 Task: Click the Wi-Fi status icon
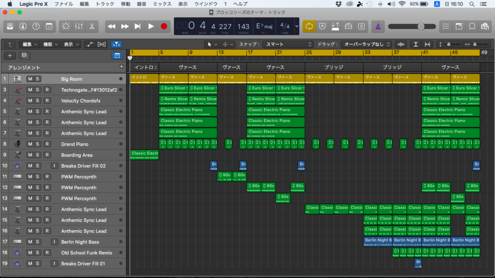pos(402,4)
